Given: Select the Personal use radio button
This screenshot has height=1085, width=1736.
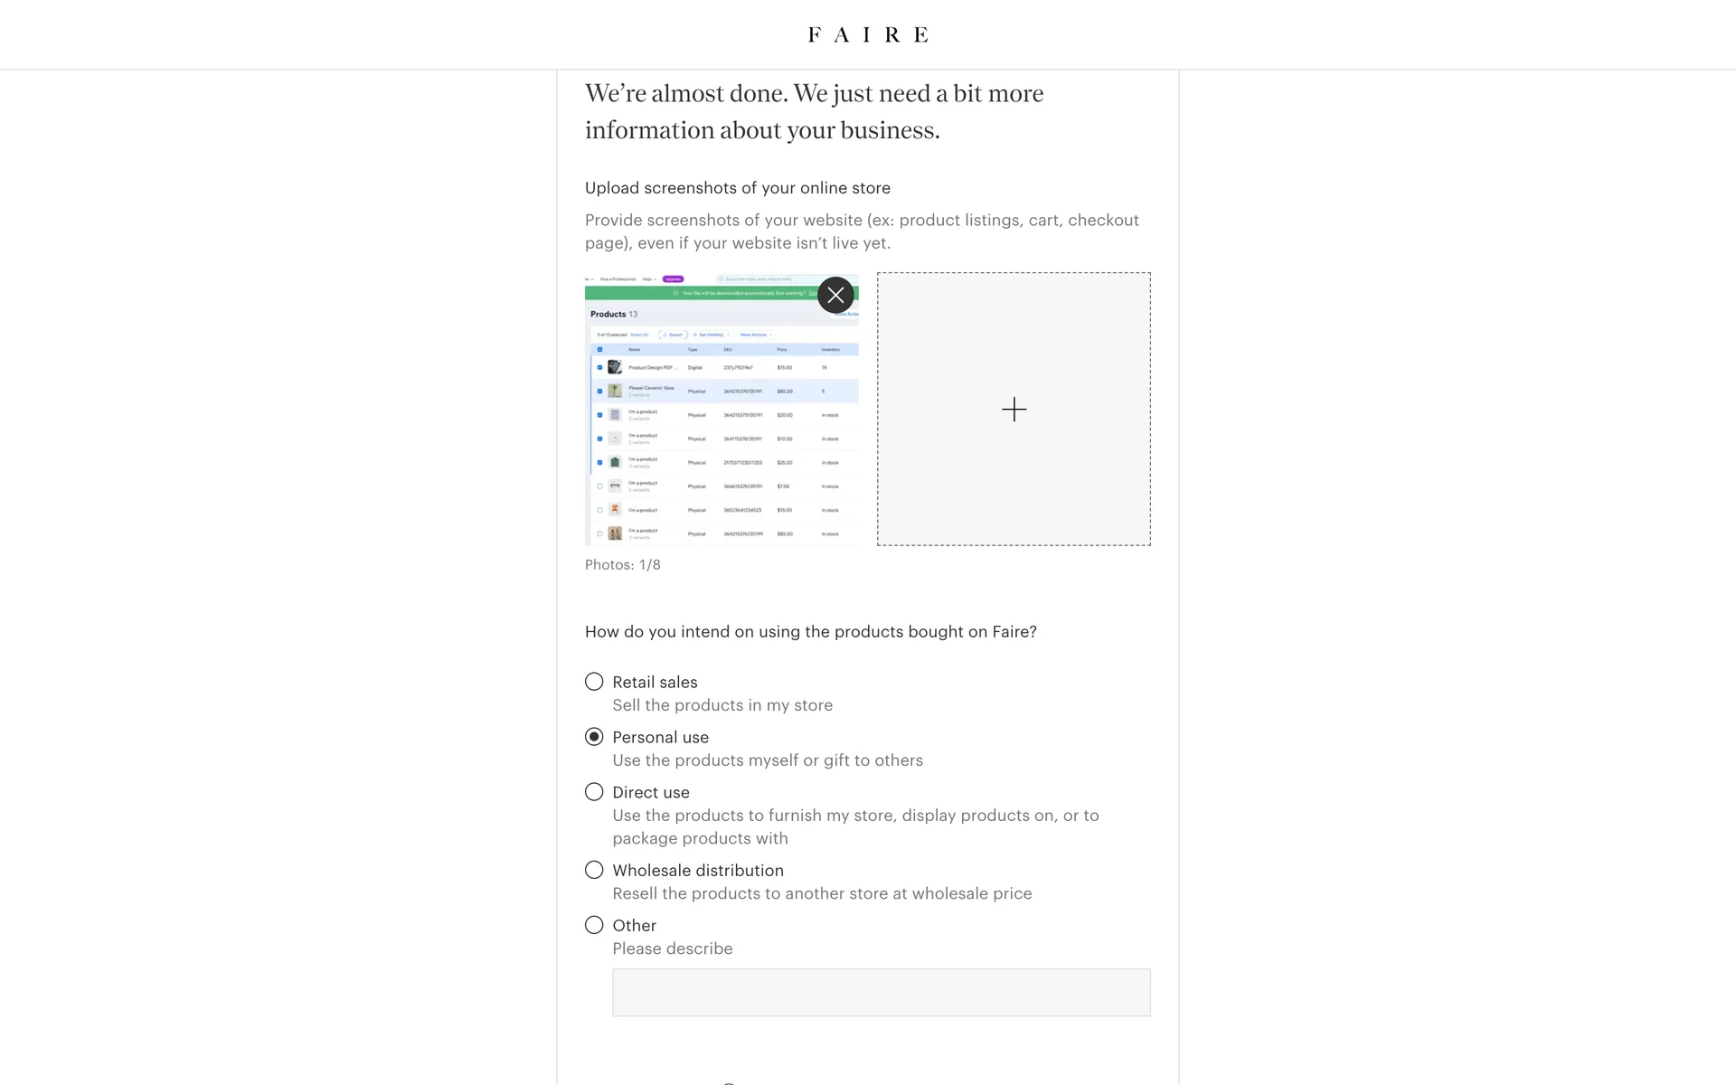Looking at the screenshot, I should click(594, 737).
